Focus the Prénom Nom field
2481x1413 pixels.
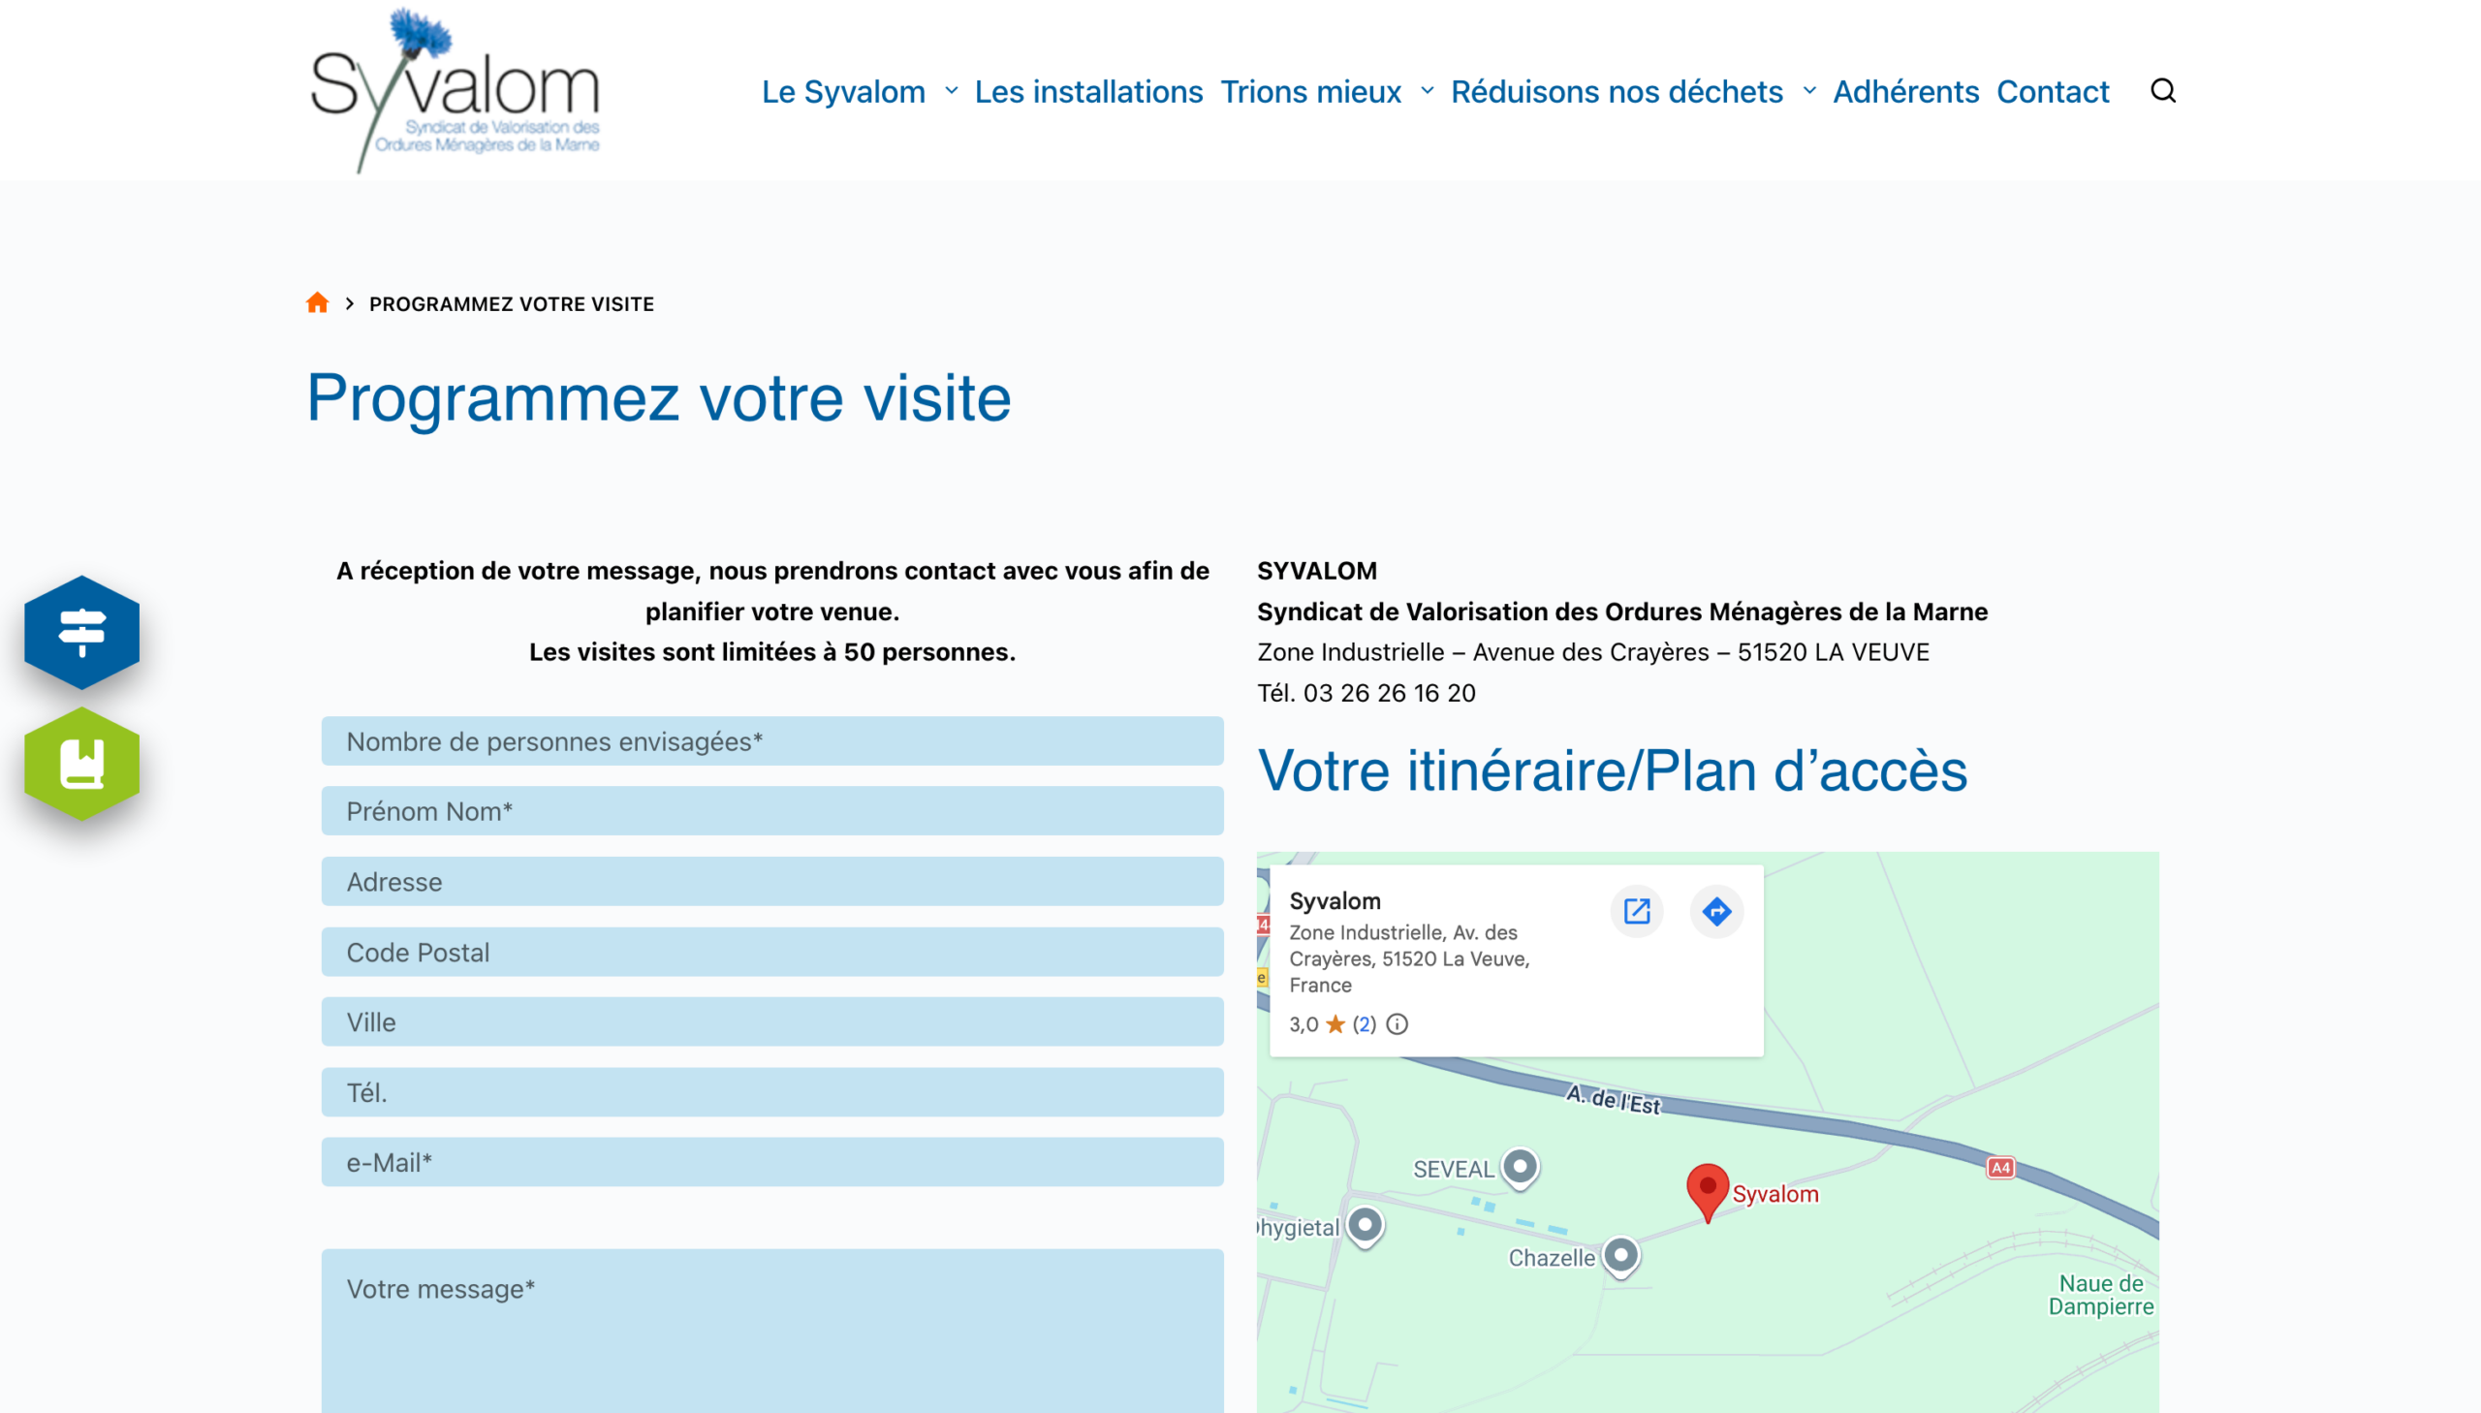pyautogui.click(x=772, y=811)
